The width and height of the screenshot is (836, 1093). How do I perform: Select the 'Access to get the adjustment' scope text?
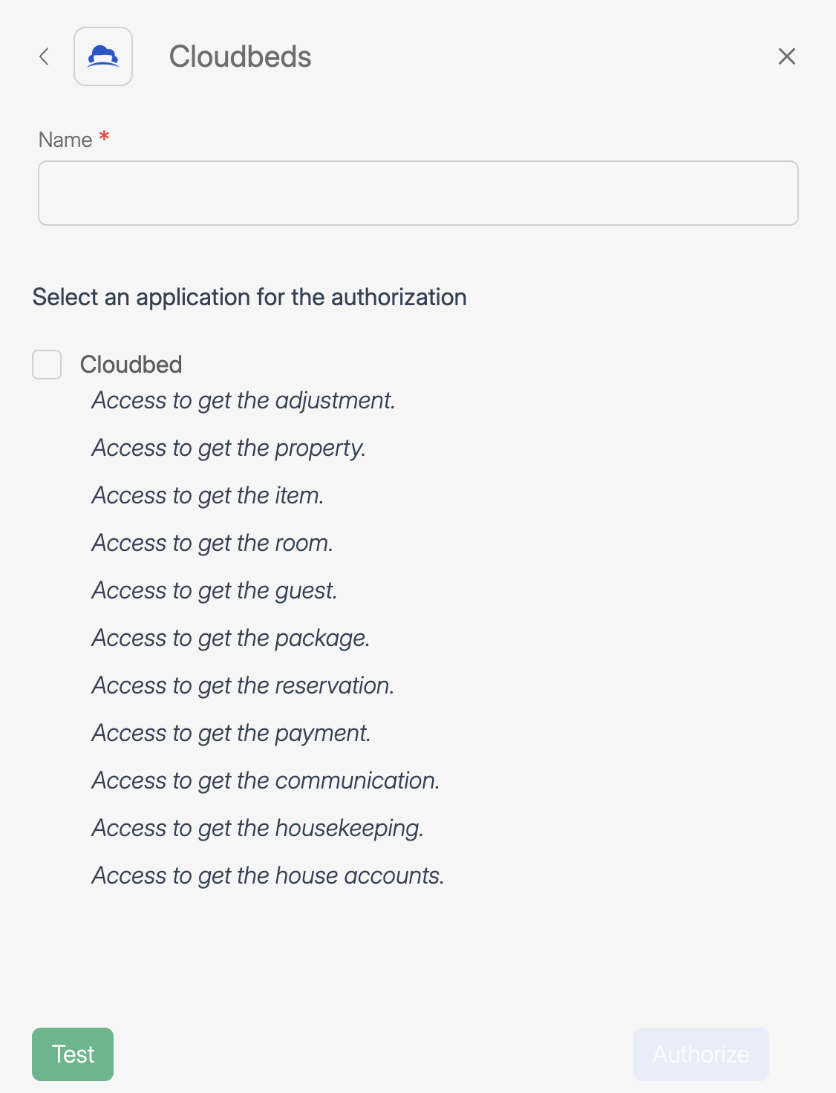[243, 400]
